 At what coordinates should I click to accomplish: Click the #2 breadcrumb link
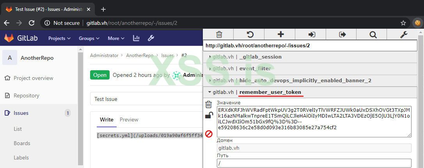(x=184, y=55)
